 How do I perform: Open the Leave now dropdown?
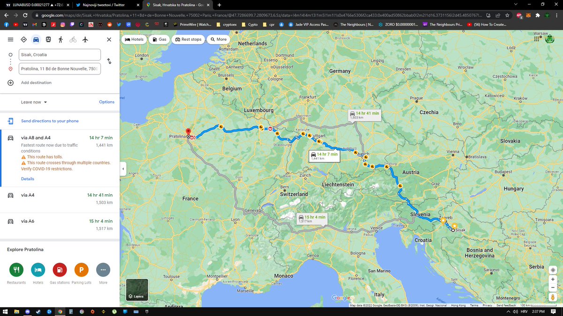click(x=34, y=102)
